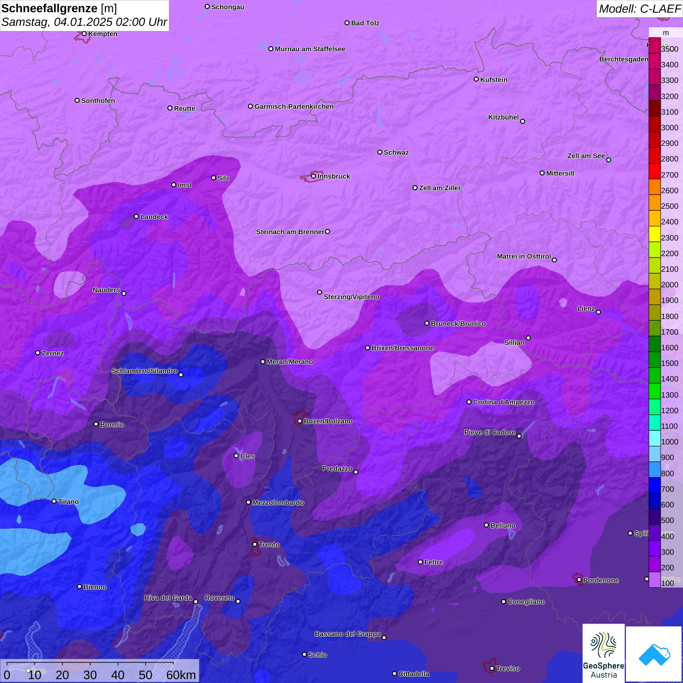The image size is (683, 683).
Task: Click the 'Bassano del Grappa' label
Action: click(x=348, y=634)
